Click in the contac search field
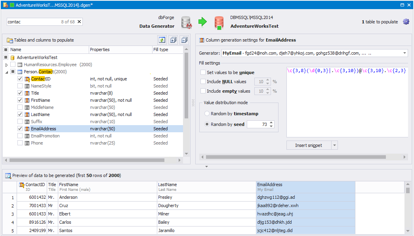 click(x=33, y=22)
